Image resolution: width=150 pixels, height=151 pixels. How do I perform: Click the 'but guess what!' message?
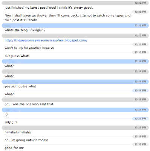pyautogui.click(x=17, y=56)
